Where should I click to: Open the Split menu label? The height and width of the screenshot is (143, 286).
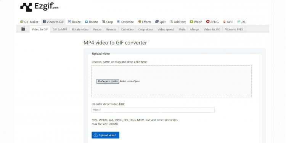point(162,22)
